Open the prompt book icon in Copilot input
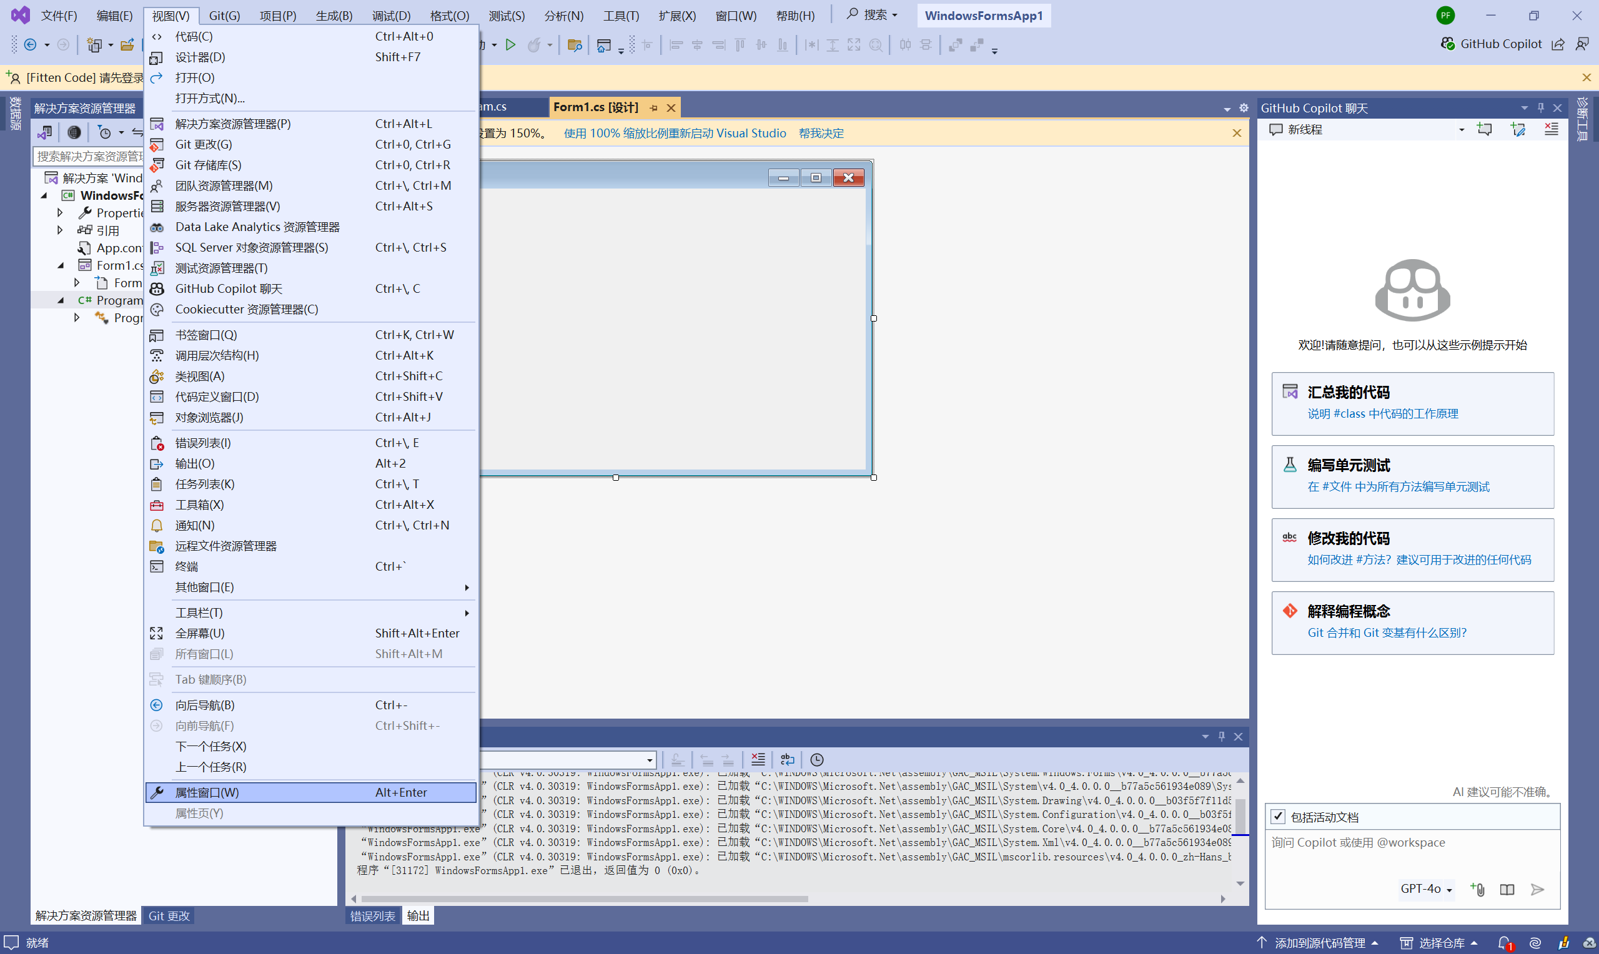The image size is (1599, 954). 1507,889
